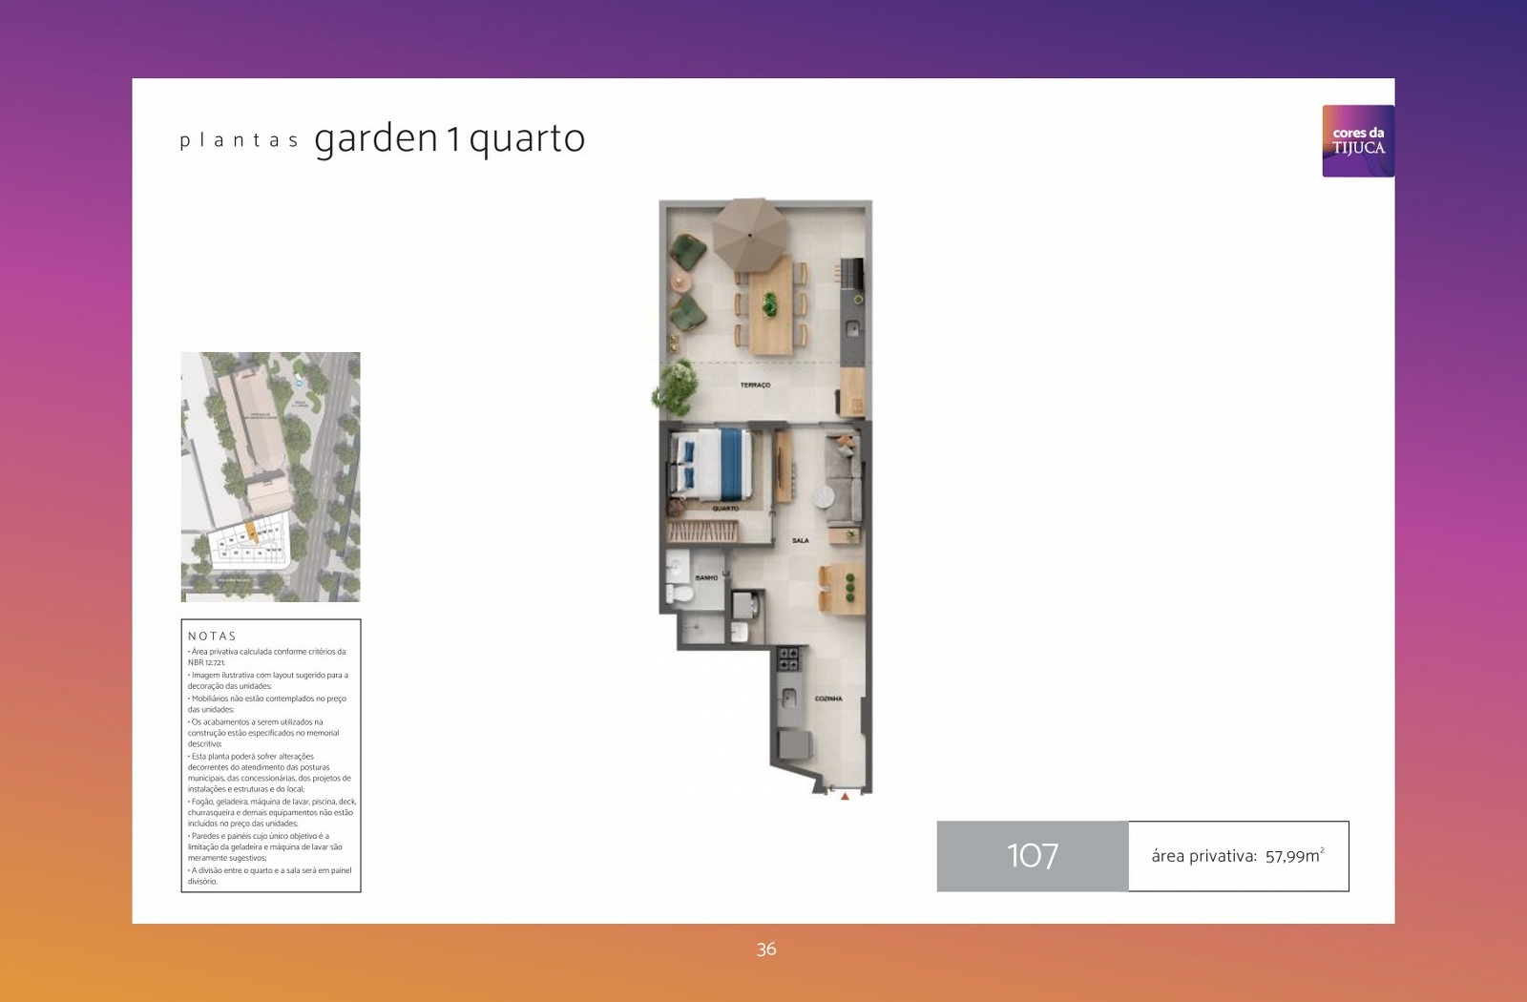Click the stove cooktop in the kitchen
This screenshot has height=1002, width=1527.
(x=789, y=658)
